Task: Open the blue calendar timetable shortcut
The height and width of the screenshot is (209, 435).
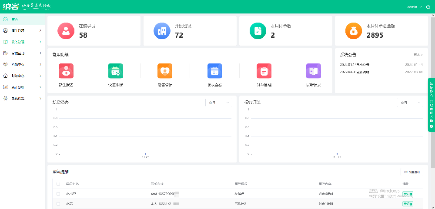Action: tap(214, 76)
